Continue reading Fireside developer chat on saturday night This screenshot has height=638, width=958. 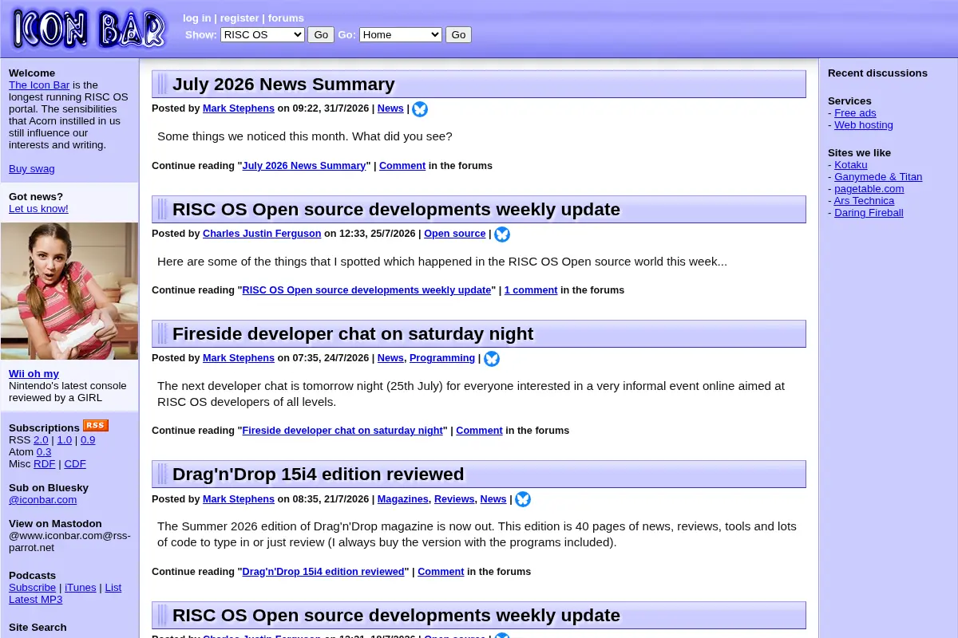(342, 430)
